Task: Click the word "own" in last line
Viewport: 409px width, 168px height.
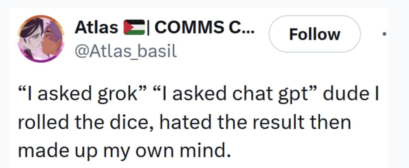Action: tap(159, 151)
